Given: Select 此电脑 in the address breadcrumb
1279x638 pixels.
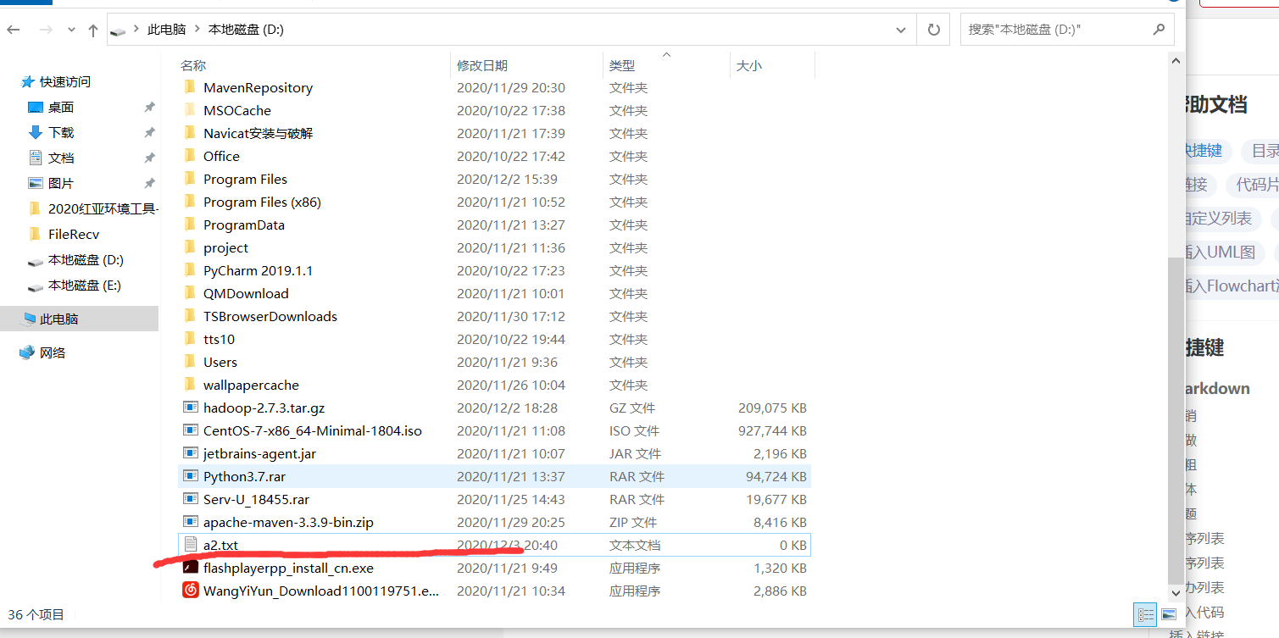Looking at the screenshot, I should pyautogui.click(x=166, y=30).
